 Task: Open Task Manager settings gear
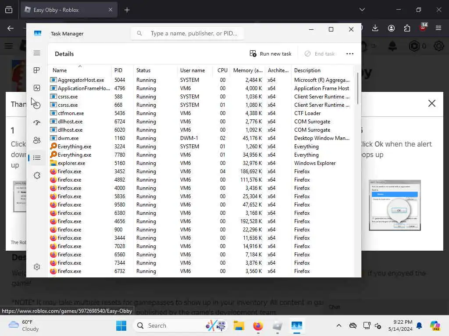coord(37,267)
